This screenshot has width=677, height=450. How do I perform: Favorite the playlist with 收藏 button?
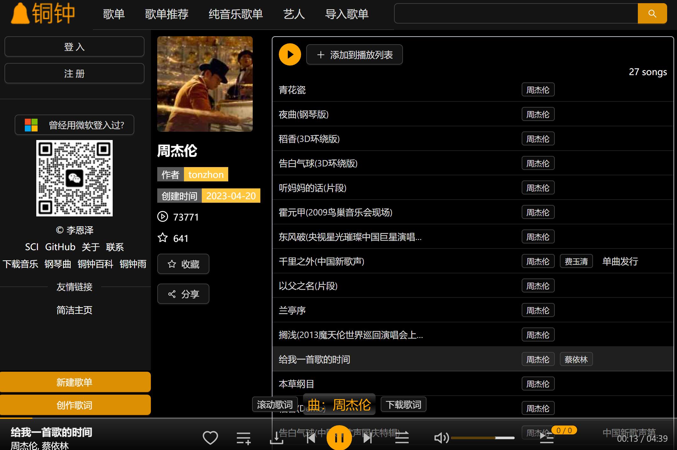tap(183, 264)
